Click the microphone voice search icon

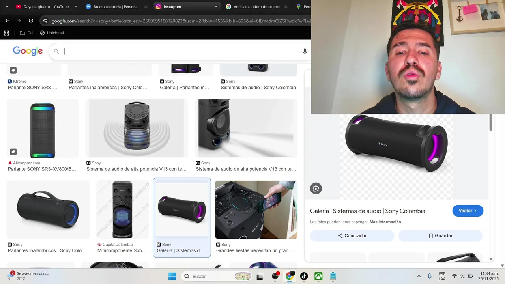click(305, 51)
